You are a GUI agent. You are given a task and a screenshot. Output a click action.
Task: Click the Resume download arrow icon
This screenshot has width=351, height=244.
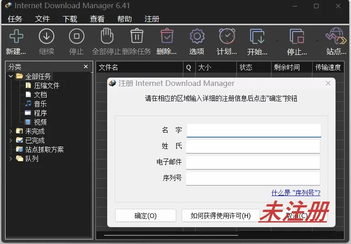point(46,36)
